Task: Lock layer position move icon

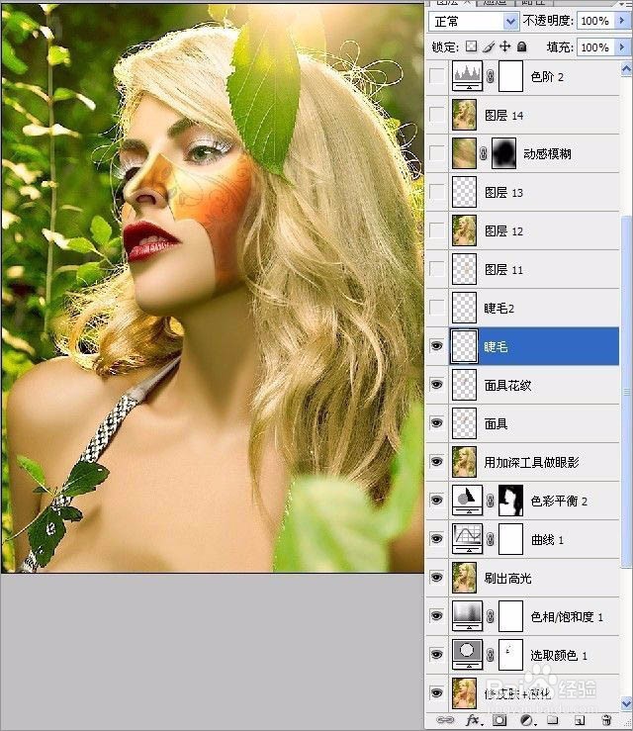Action: point(504,46)
